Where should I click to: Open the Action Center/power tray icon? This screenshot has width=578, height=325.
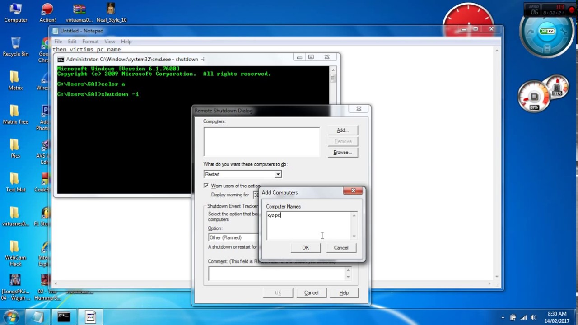tap(513, 317)
